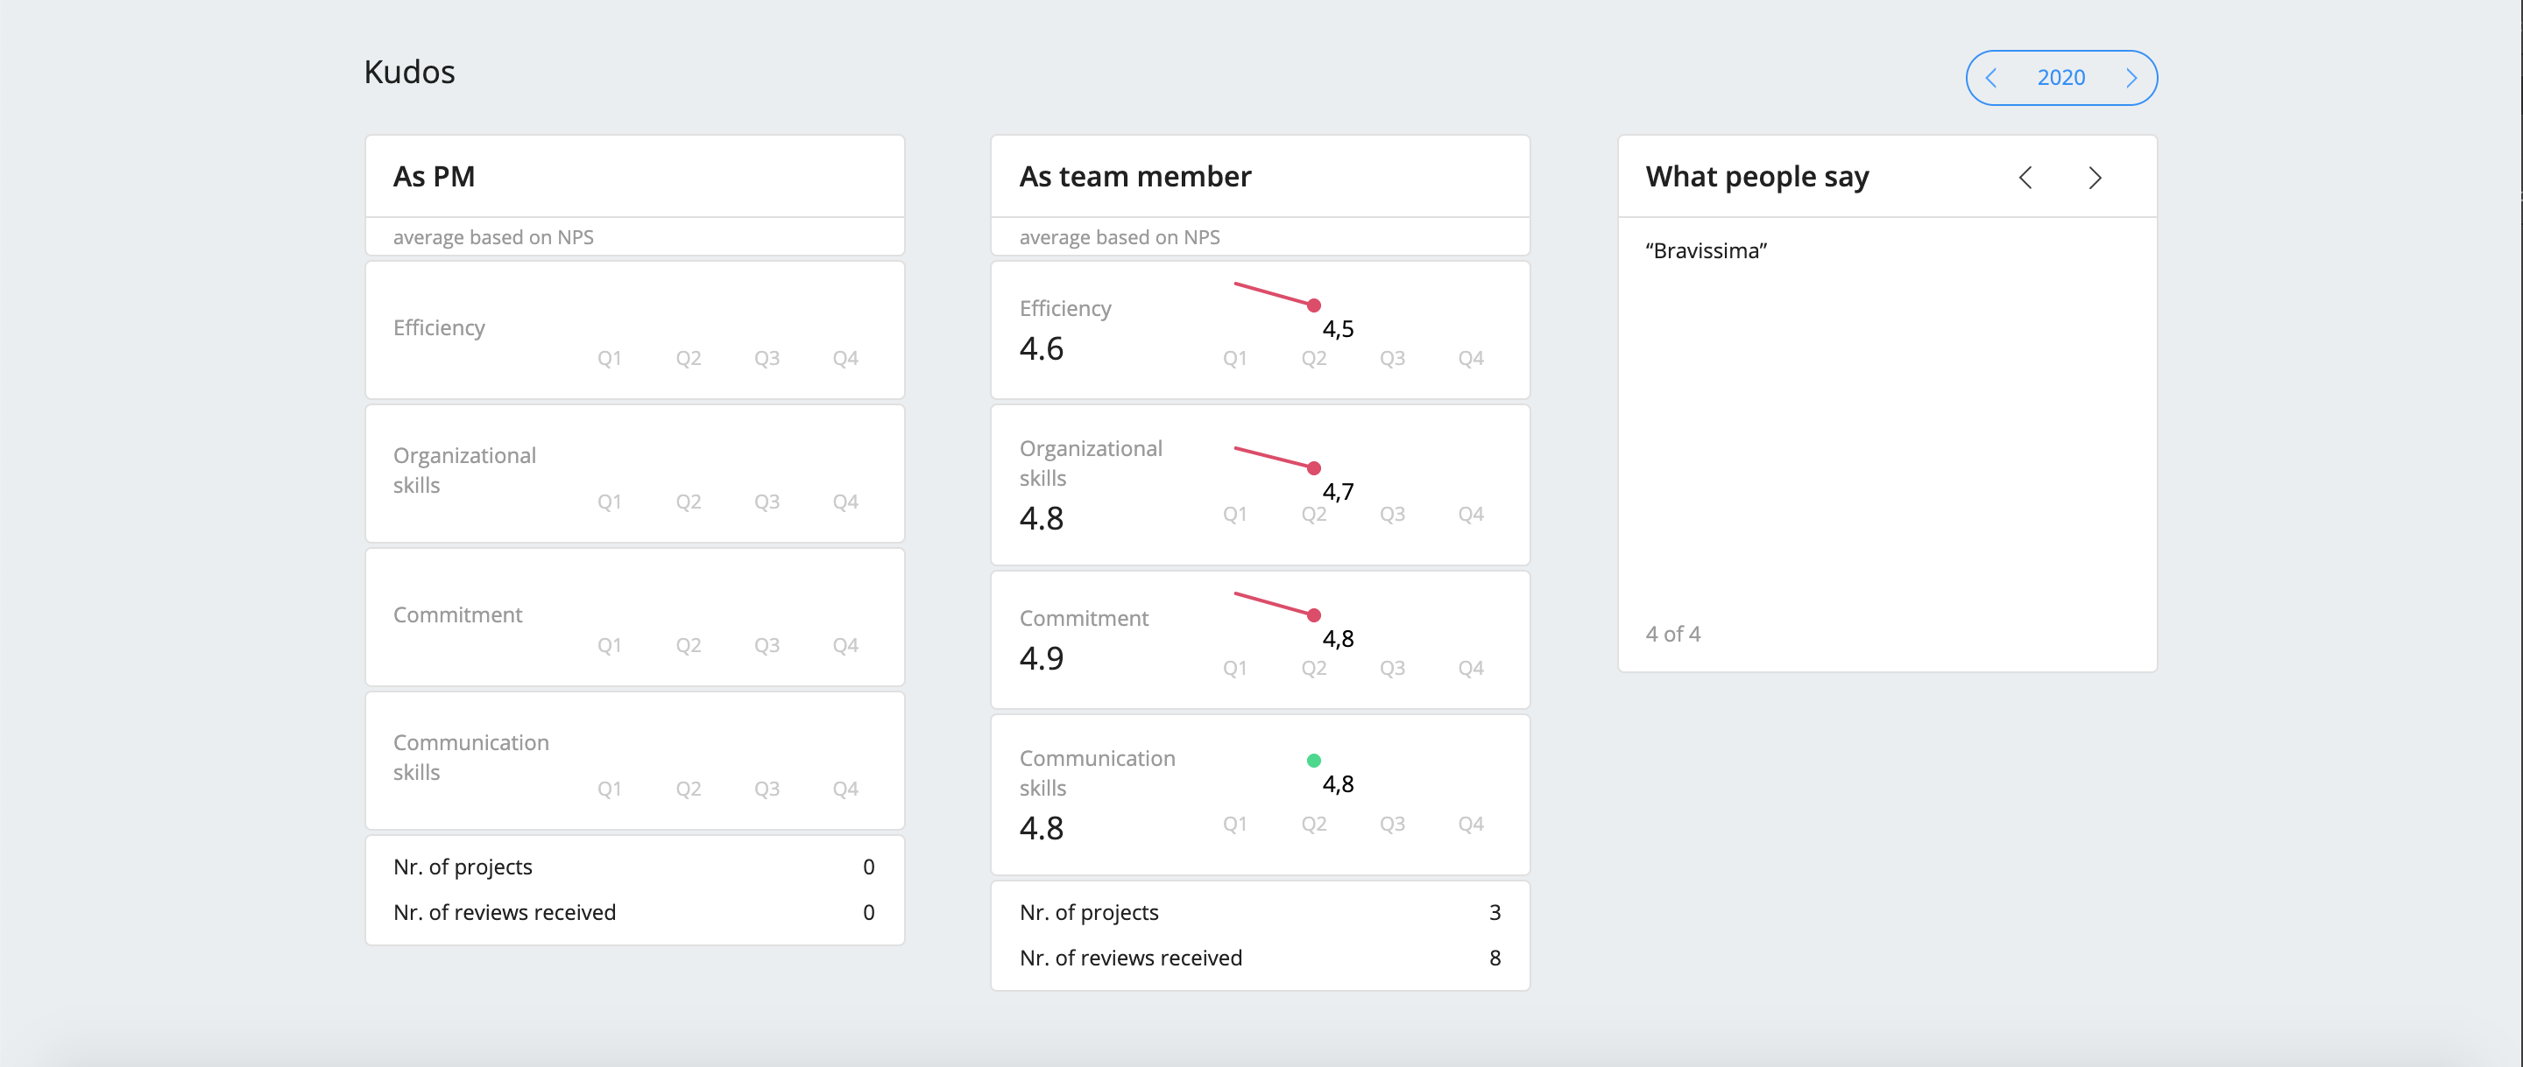Screen dimensions: 2523x1067
Task: Click Q1 under team member Efficiency
Action: coord(1234,358)
